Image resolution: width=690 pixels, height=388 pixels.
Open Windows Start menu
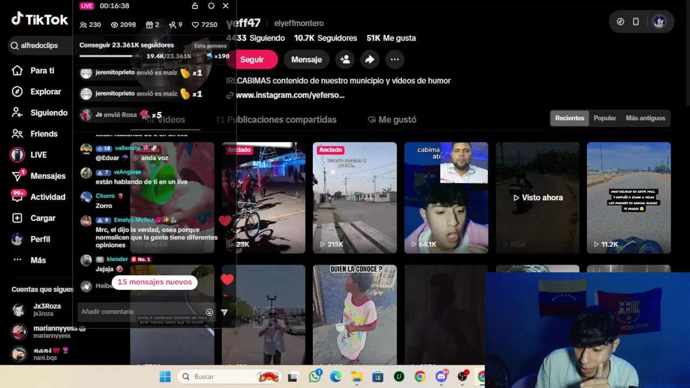click(165, 377)
